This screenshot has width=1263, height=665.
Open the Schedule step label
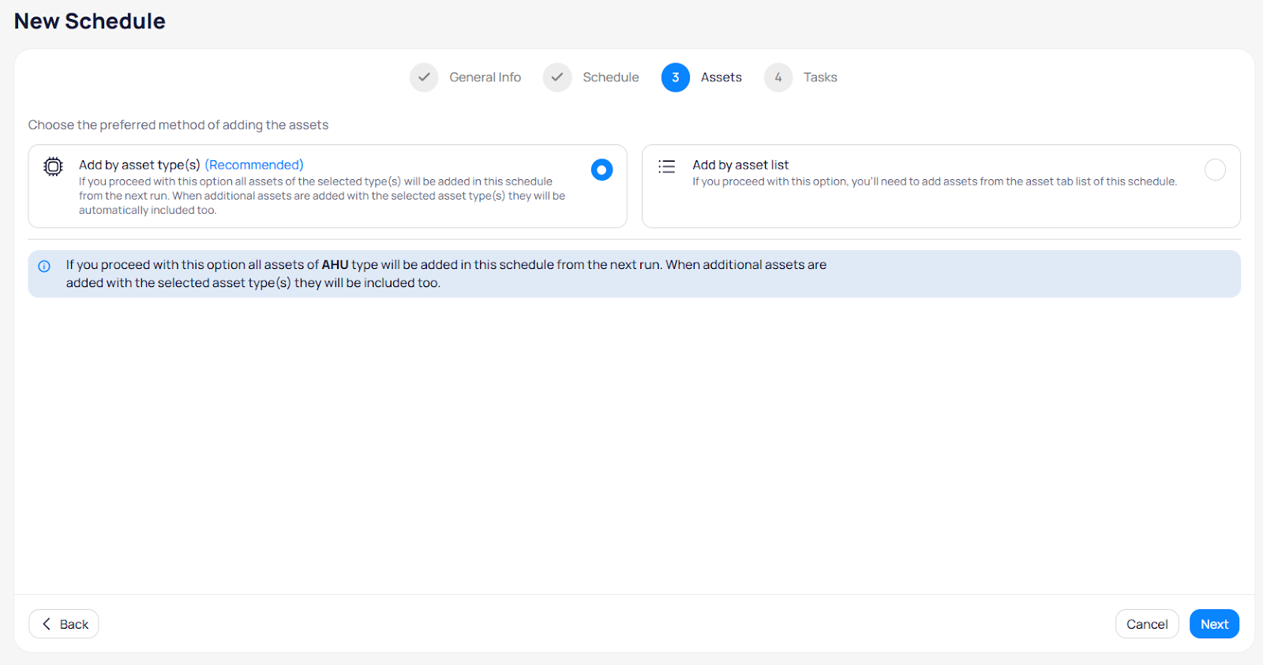[x=610, y=77]
